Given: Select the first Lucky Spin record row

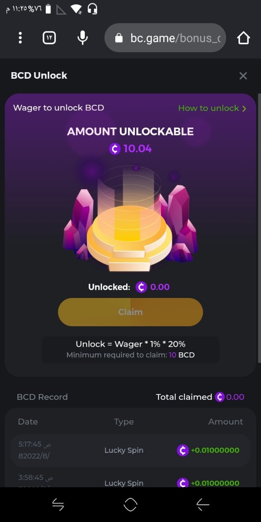Looking at the screenshot, I should (130, 450).
